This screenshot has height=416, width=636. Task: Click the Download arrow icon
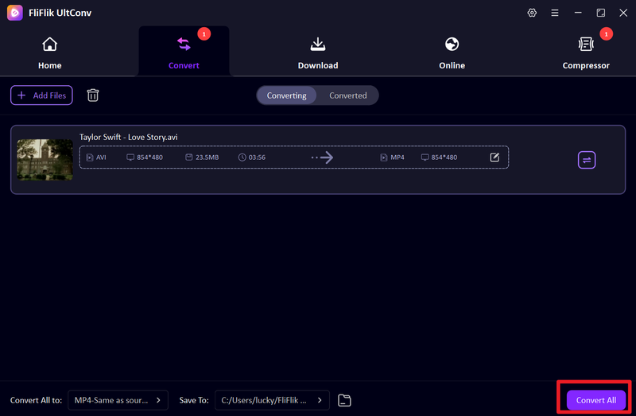tap(317, 44)
